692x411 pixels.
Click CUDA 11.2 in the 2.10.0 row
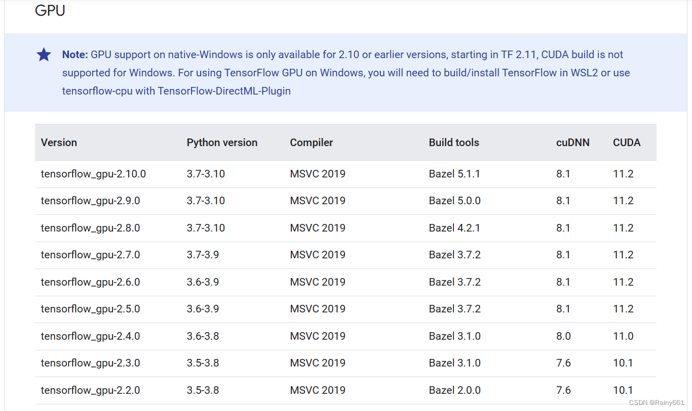(623, 174)
